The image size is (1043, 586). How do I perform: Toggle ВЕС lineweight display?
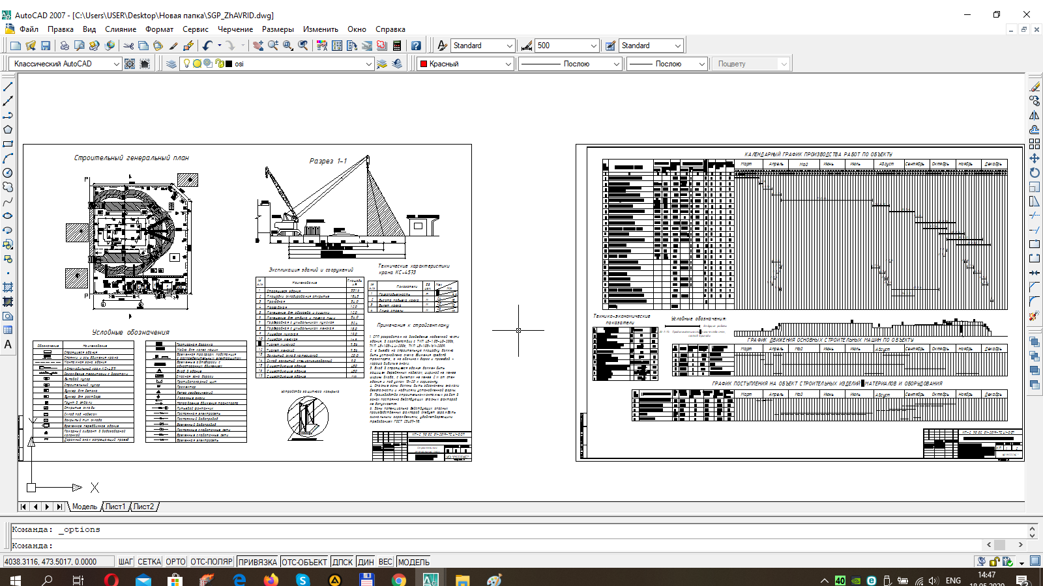click(x=385, y=562)
